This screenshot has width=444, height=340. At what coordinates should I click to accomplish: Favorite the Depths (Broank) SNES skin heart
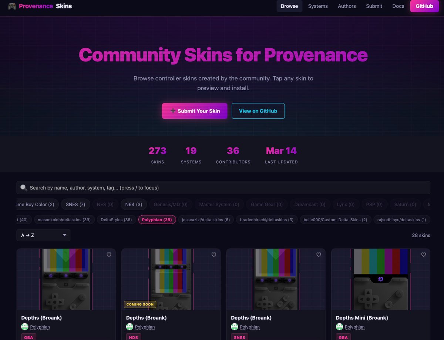319,255
